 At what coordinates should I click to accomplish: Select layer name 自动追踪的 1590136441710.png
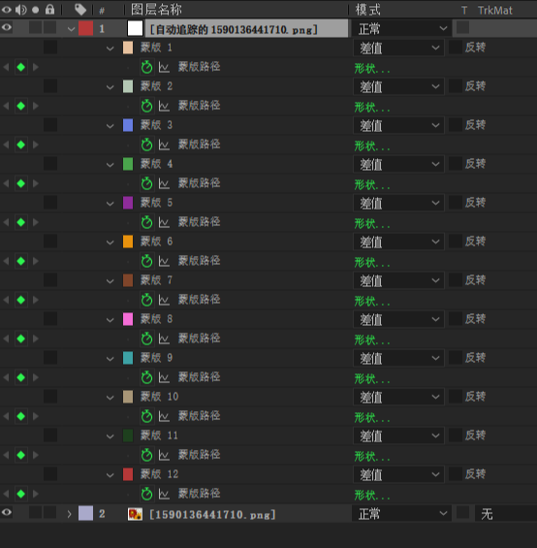click(234, 29)
